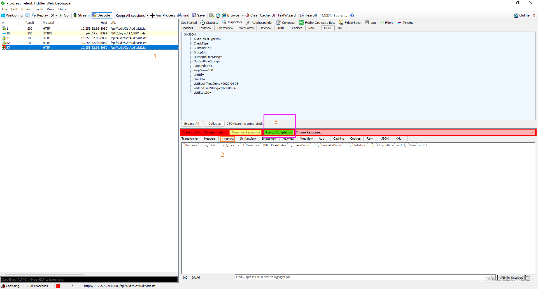Click the status bar breakpoint icon
538x289 pixels.
[58, 286]
